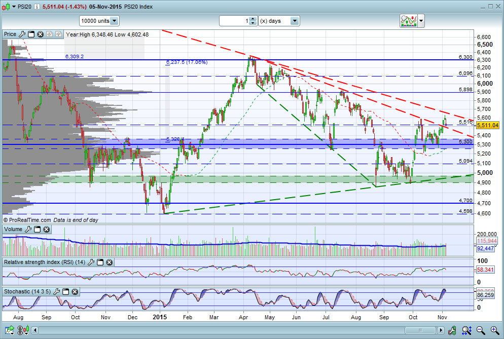Remove the Volume indicator panel
The height and width of the screenshot is (339, 504).
[x=46, y=229]
